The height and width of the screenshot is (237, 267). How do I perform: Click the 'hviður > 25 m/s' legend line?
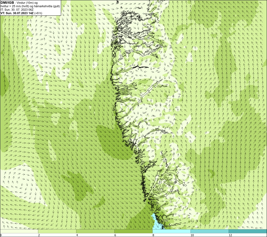point(30,6)
